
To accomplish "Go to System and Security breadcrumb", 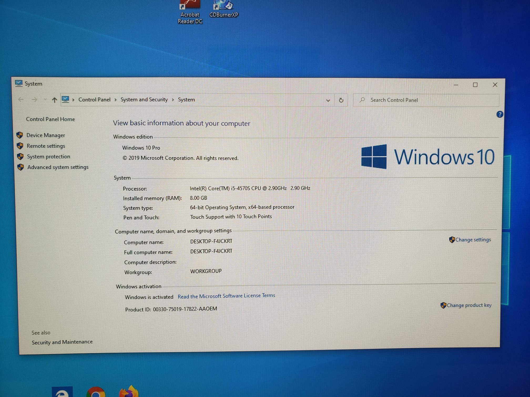I will pos(144,100).
